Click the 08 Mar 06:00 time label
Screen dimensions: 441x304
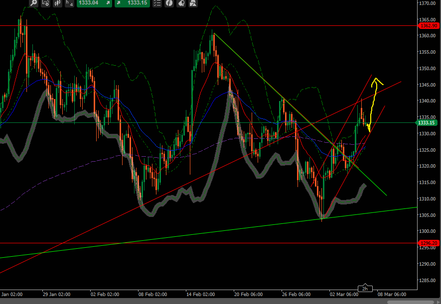tap(392, 295)
